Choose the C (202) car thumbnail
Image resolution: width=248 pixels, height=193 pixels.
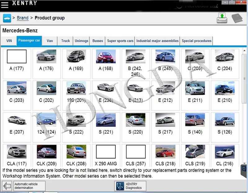[x=46, y=88]
